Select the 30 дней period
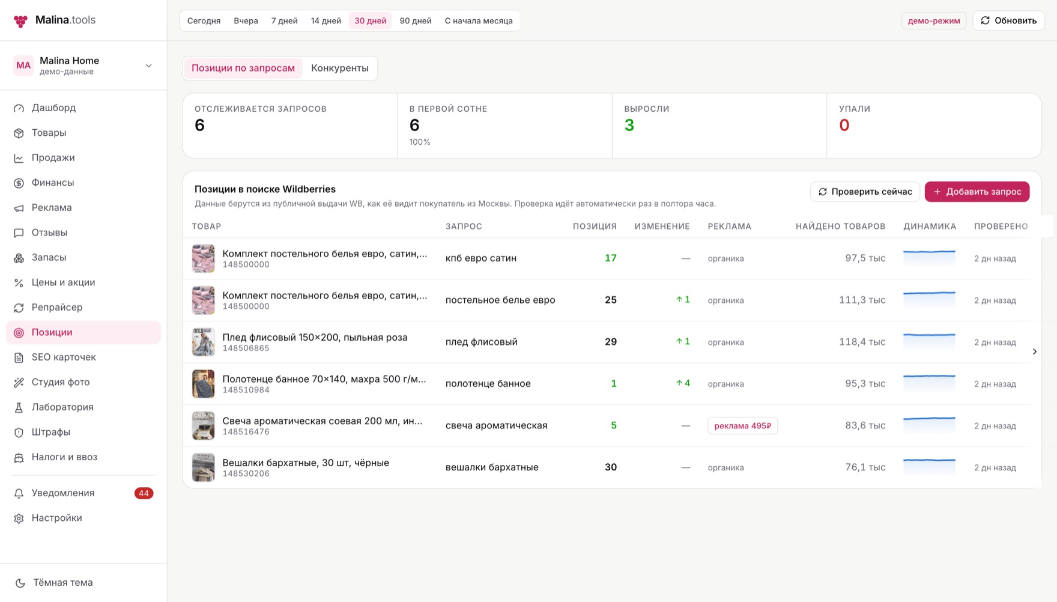 (x=371, y=21)
